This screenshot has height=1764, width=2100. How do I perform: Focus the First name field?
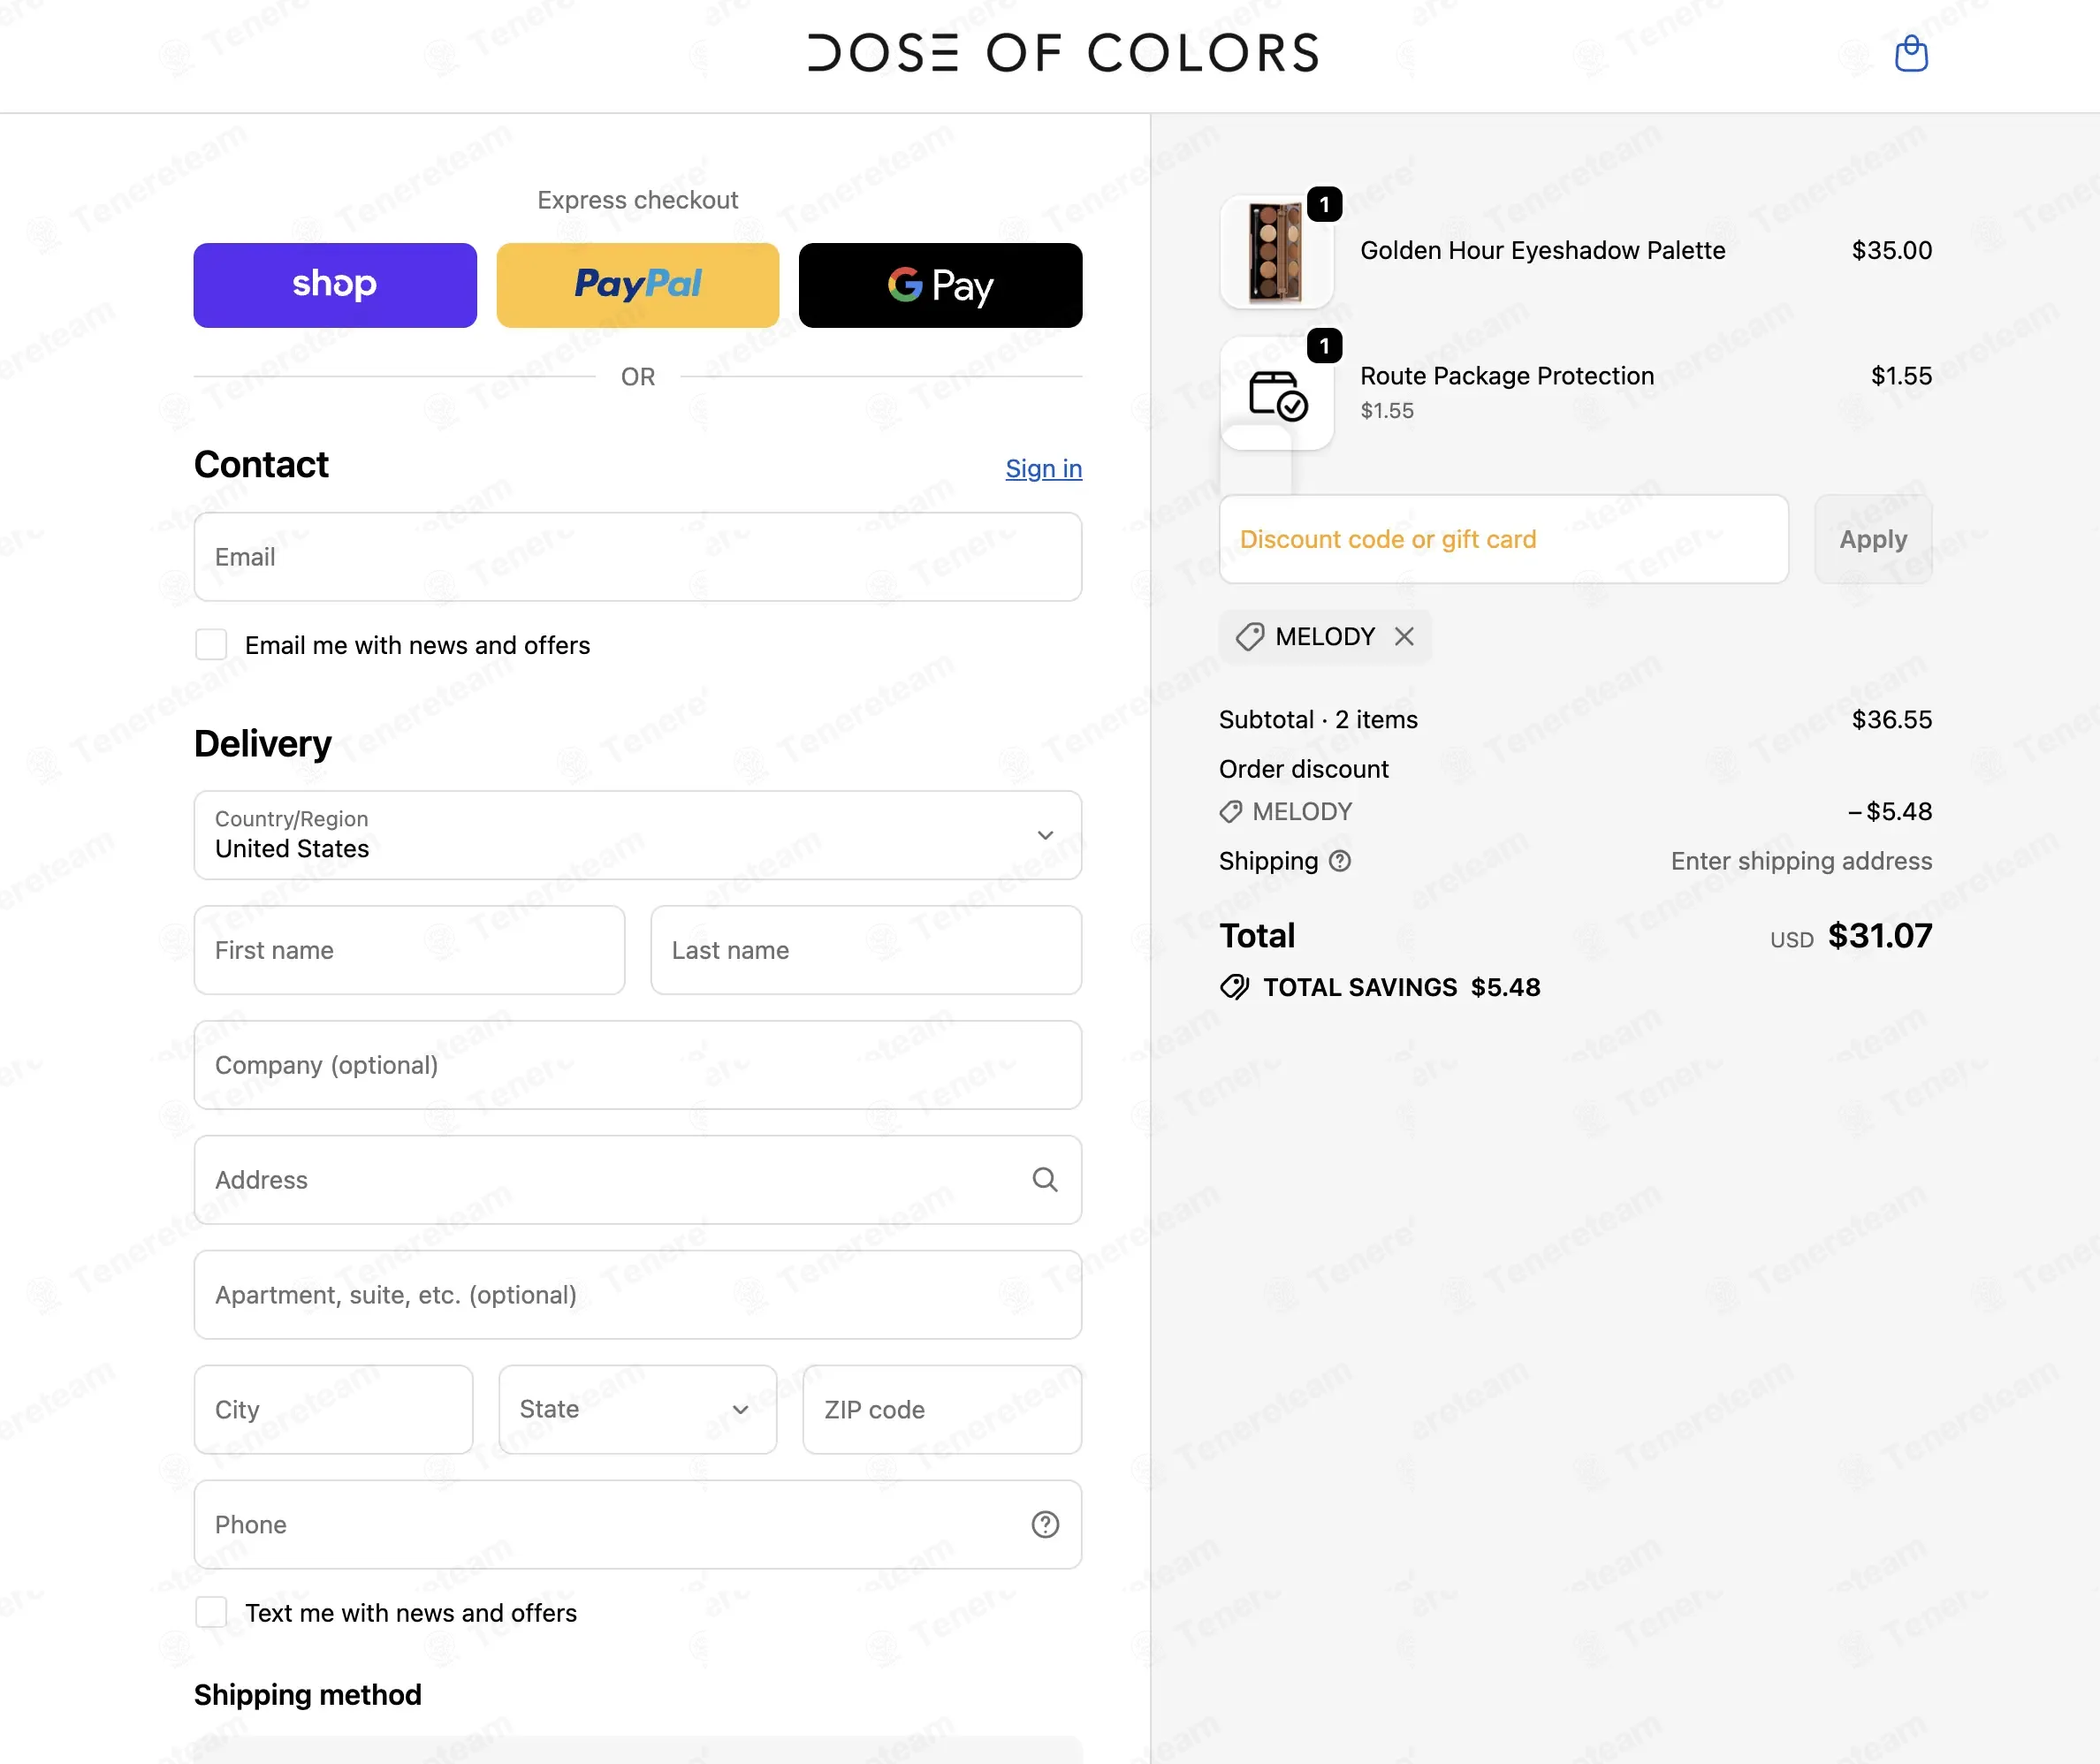click(410, 950)
